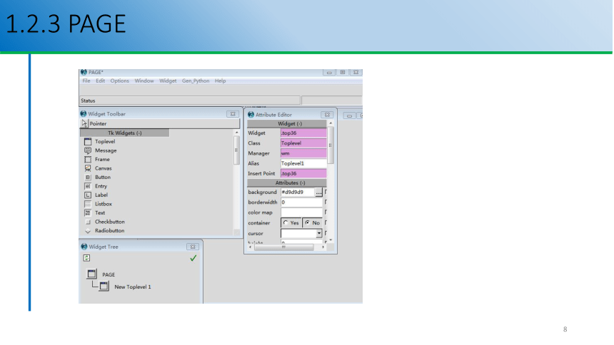Close the Widget Toolbar window

coord(233,114)
